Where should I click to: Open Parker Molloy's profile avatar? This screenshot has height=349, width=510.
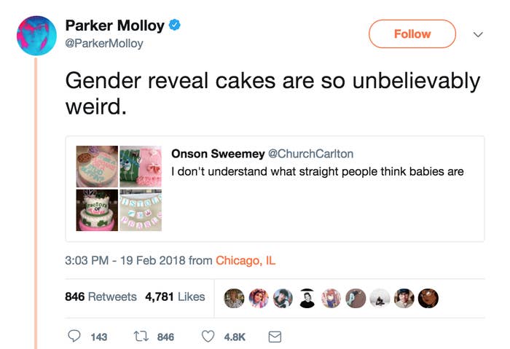pos(36,36)
